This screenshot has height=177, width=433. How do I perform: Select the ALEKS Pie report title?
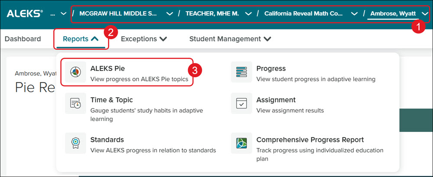tap(107, 68)
